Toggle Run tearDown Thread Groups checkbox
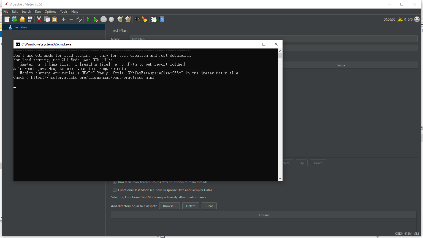 (x=115, y=182)
